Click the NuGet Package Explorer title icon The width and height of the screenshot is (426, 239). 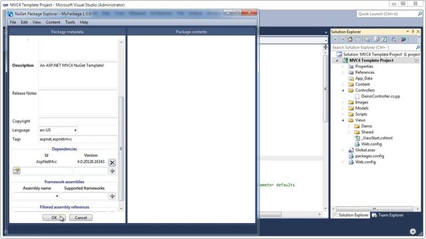click(x=11, y=14)
